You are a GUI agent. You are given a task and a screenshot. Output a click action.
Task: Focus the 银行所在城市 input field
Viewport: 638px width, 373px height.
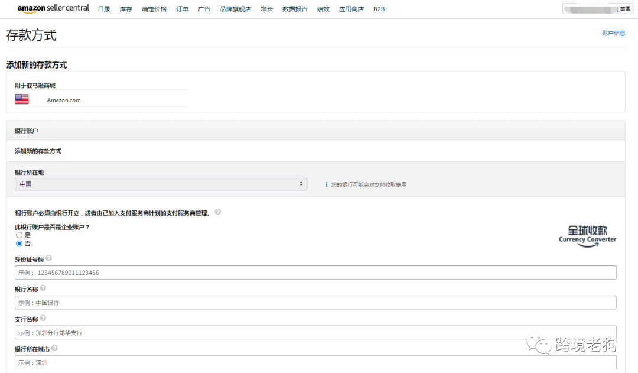click(315, 362)
